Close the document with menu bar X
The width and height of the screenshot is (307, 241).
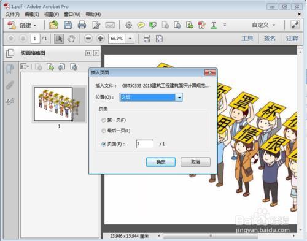point(299,14)
